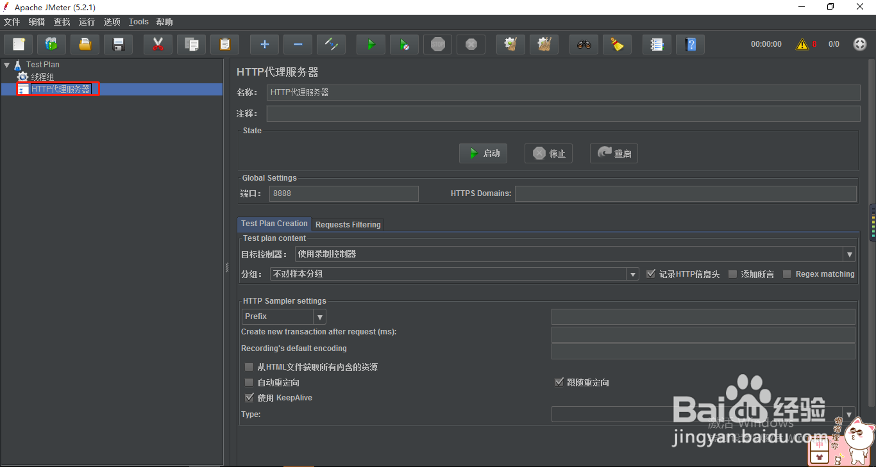Enable the 添加断言 checkbox
This screenshot has height=467, width=876.
tap(732, 274)
